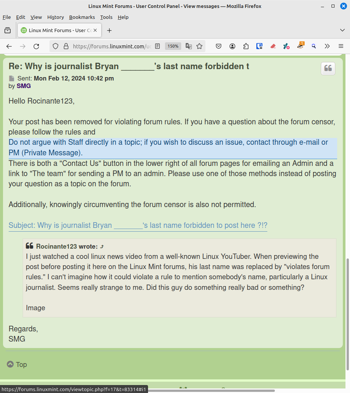Open the 'Subject: Why is journalist Bryan' link
The width and height of the screenshot is (350, 393).
pos(138,225)
